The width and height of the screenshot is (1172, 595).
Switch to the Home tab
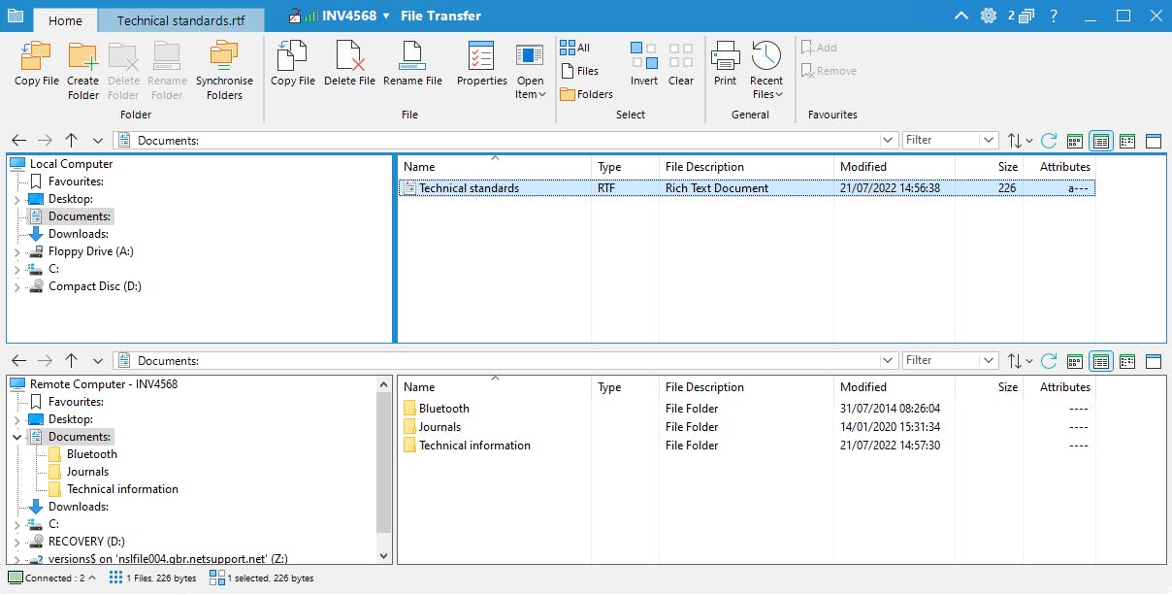click(x=65, y=20)
